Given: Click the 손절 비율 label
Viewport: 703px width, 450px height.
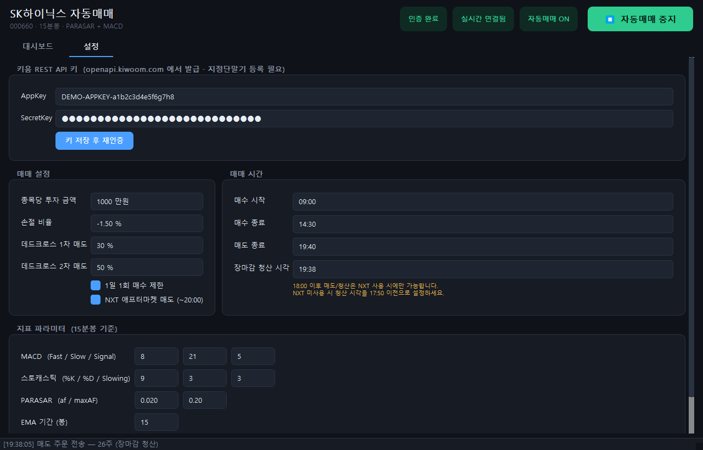Looking at the screenshot, I should point(36,222).
